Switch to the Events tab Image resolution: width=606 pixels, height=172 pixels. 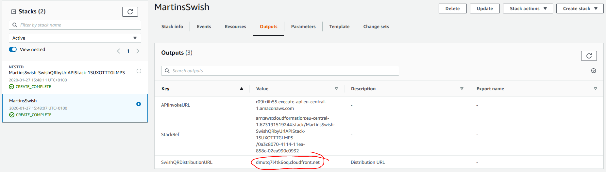204,26
